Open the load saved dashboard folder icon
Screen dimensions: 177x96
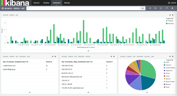tap(161, 8)
